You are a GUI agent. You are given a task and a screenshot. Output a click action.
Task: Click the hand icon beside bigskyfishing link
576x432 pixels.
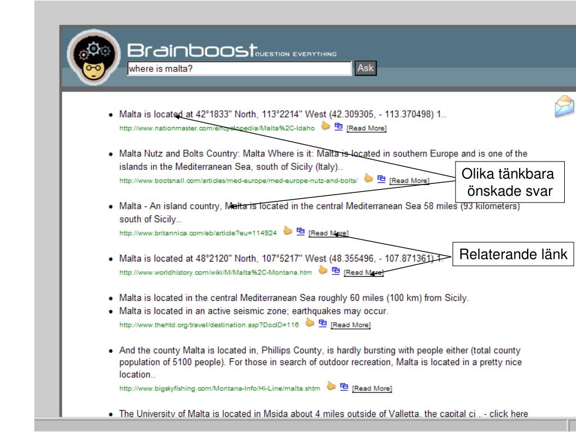tap(331, 386)
